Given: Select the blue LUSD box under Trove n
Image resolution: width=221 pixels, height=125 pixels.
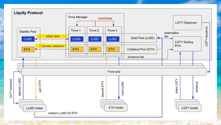Looking at the screenshot, I should tap(113, 39).
